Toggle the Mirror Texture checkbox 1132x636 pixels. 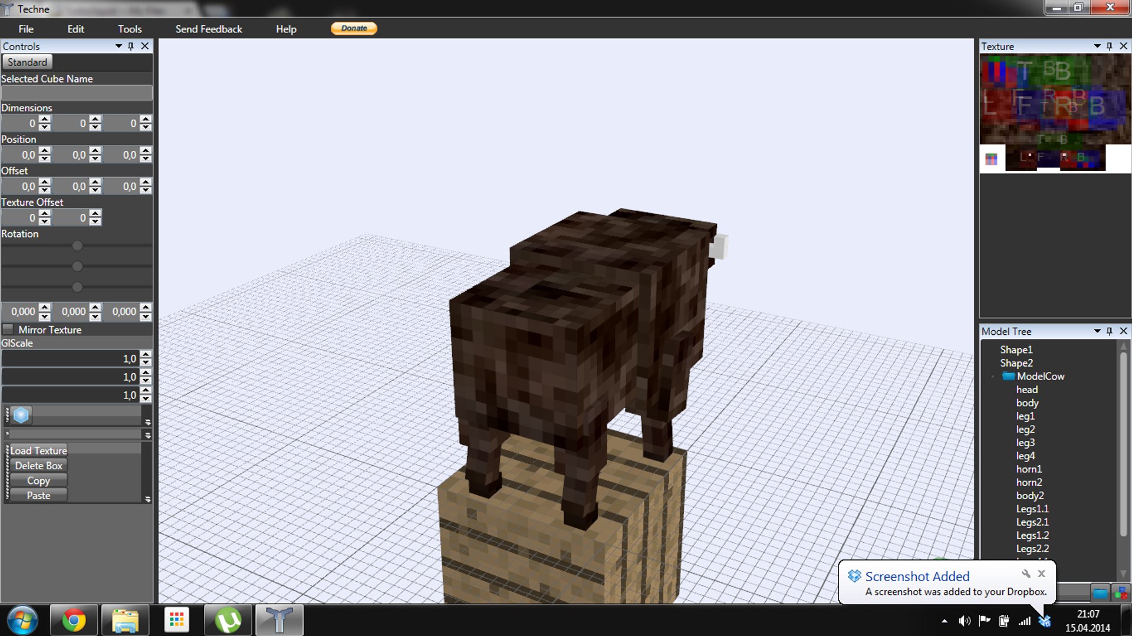[x=8, y=329]
